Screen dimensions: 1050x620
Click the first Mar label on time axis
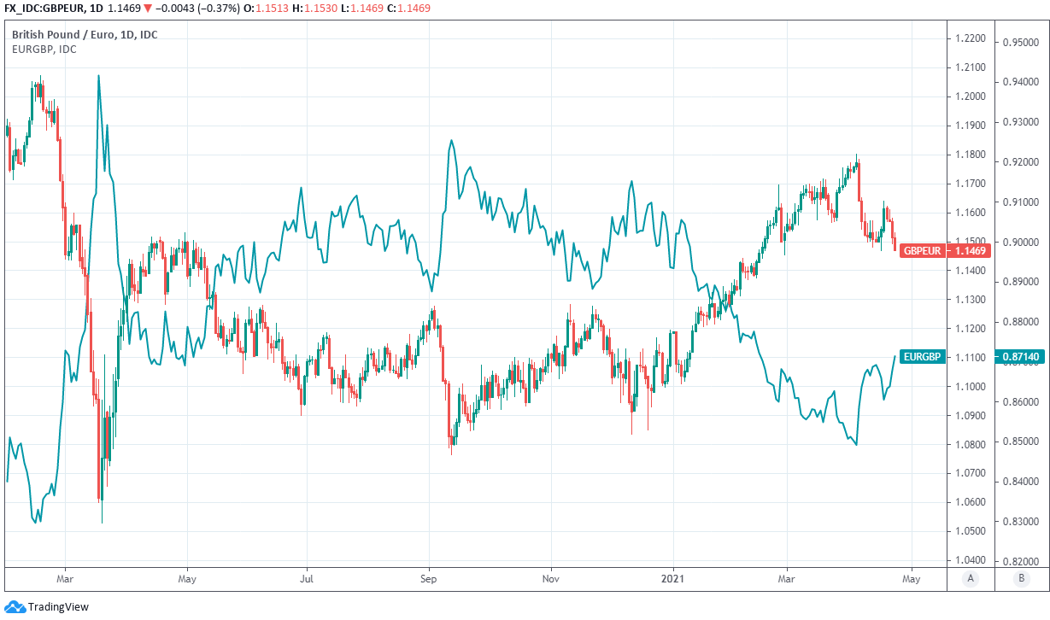point(65,578)
